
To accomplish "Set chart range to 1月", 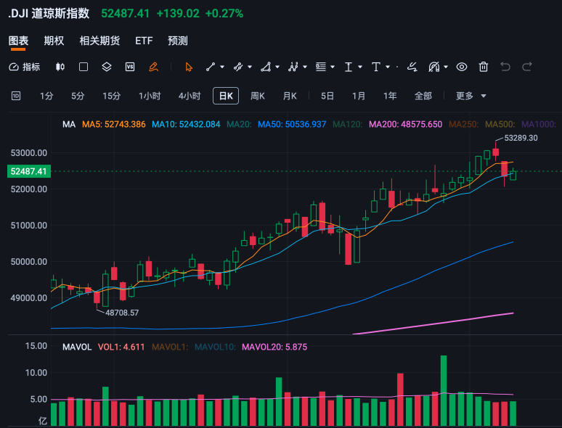I will (x=359, y=96).
